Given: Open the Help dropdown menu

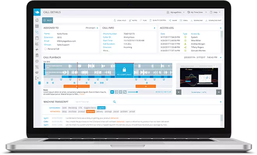Looking at the screenshot, I should click(215, 12).
